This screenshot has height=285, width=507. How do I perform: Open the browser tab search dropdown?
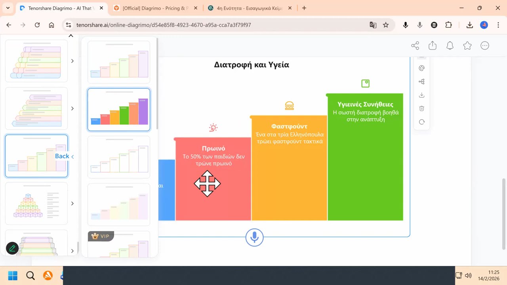point(8,8)
